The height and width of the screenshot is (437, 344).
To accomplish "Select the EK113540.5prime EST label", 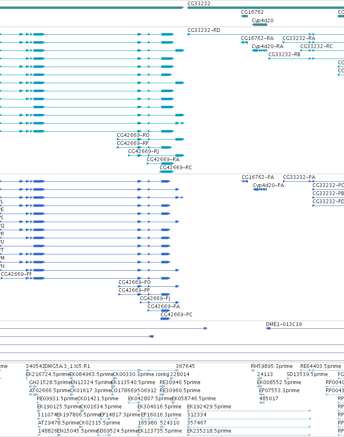I will pyautogui.click(x=133, y=382).
